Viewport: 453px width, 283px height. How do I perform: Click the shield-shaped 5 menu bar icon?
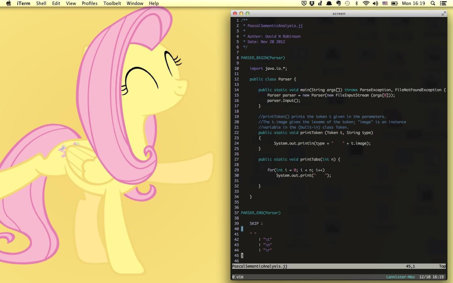304,3
